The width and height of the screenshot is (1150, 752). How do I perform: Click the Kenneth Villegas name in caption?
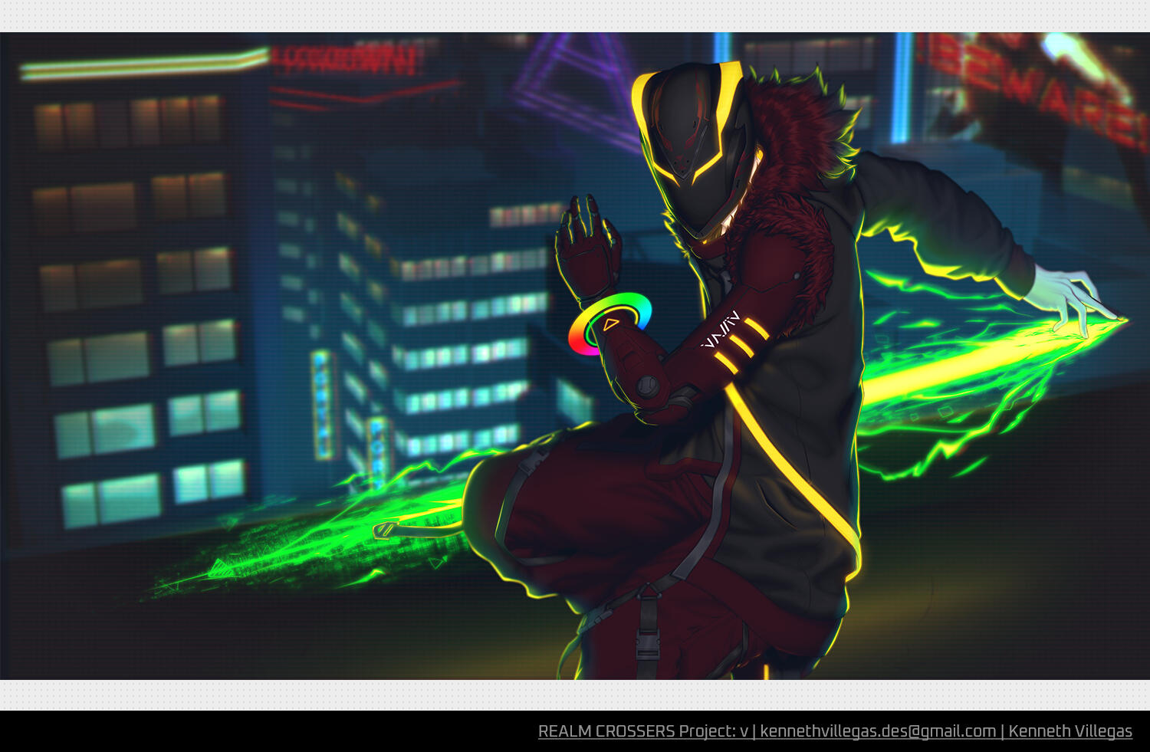(1069, 731)
